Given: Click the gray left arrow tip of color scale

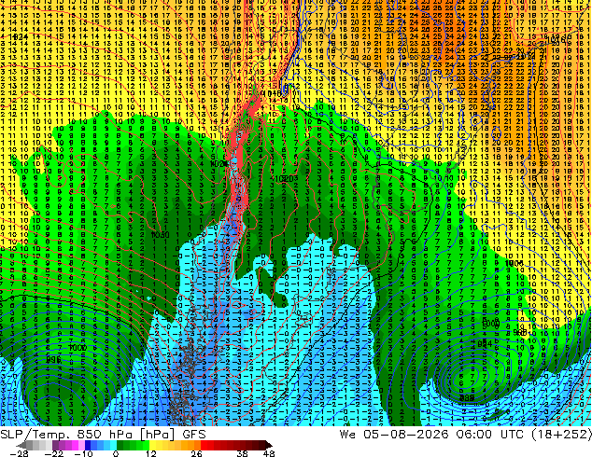Looking at the screenshot, I should click(21, 445).
